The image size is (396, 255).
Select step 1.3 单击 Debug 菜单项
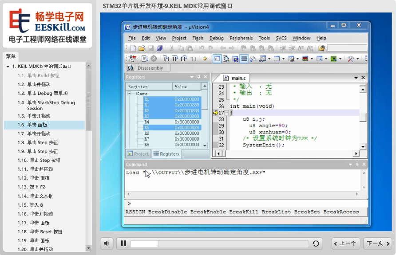click(43, 93)
